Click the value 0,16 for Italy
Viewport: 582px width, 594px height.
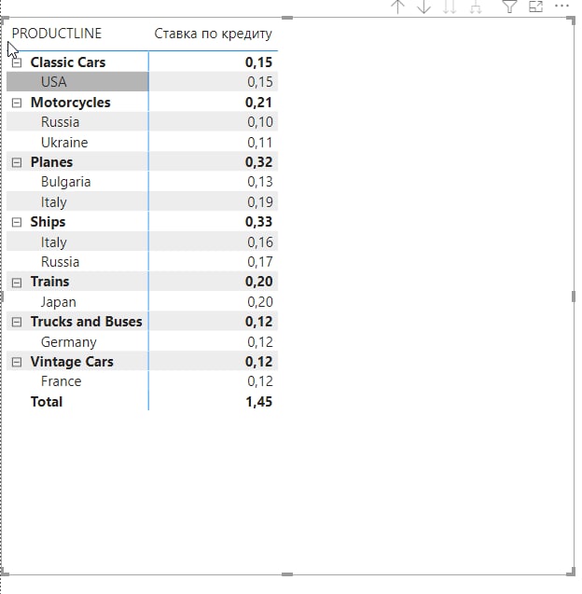click(260, 242)
